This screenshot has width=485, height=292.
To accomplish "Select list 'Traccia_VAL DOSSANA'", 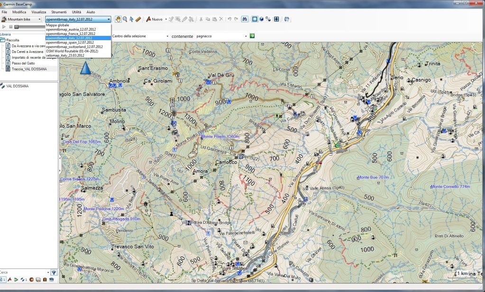I will [29, 69].
